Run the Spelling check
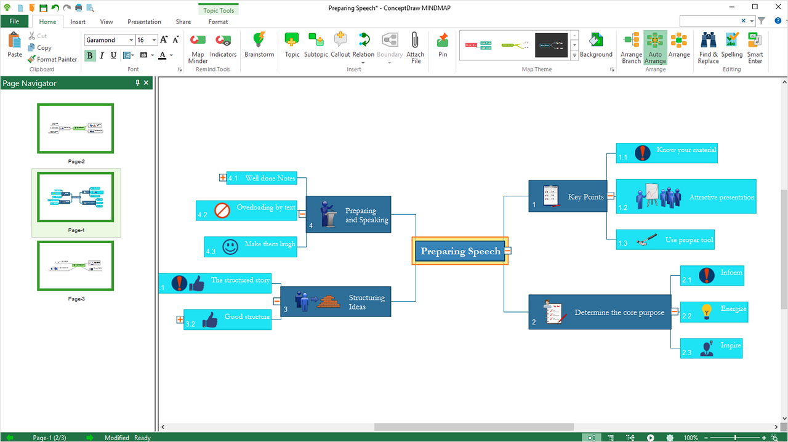The width and height of the screenshot is (788, 442). [732, 46]
